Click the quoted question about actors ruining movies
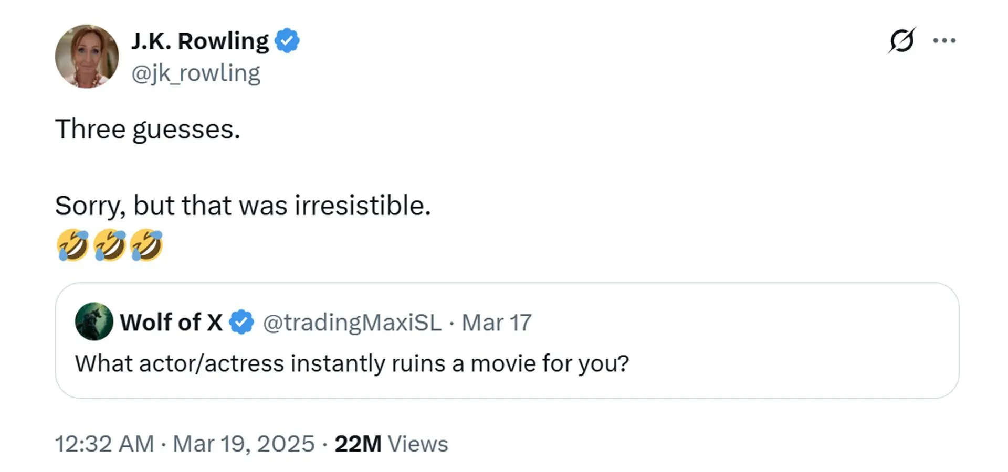This screenshot has width=1008, height=472. [351, 362]
